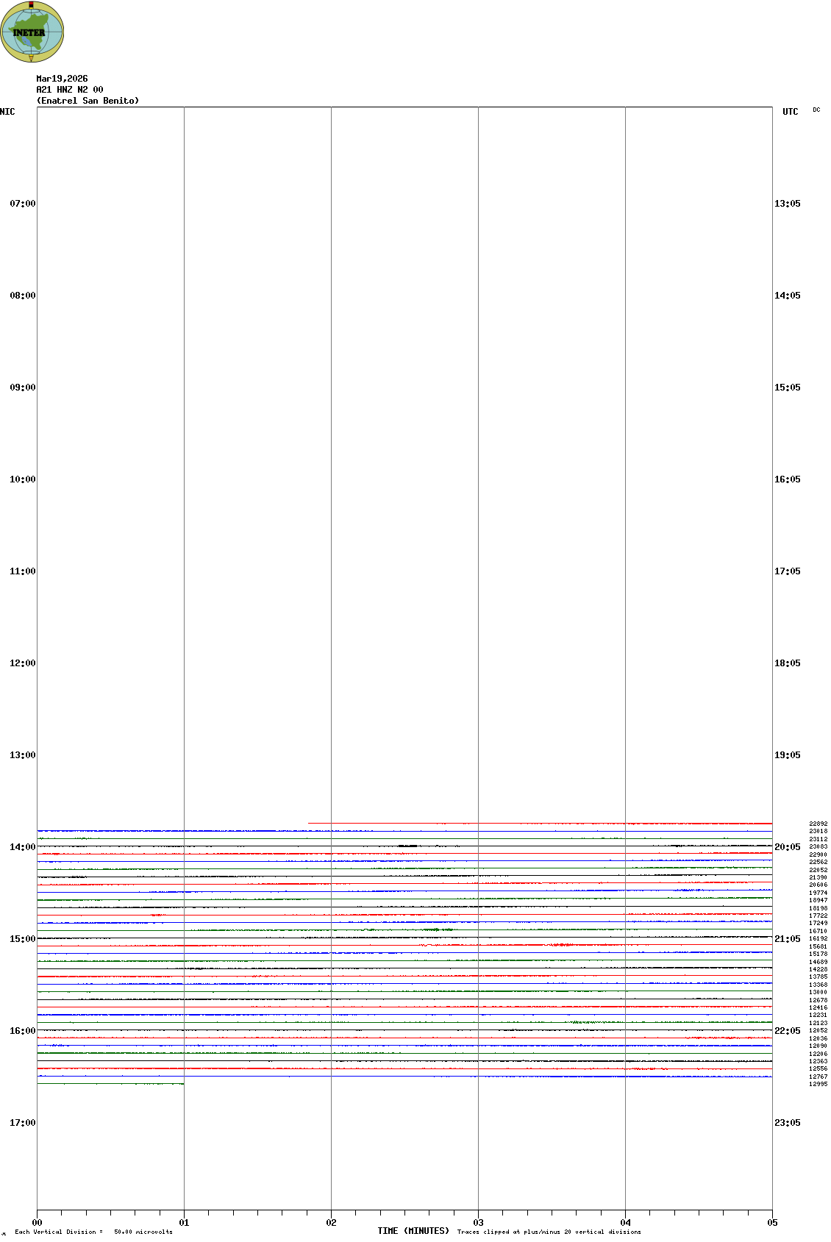Click the 15:00 local time label
Viewport: 831px width, 1242px height.
22,939
